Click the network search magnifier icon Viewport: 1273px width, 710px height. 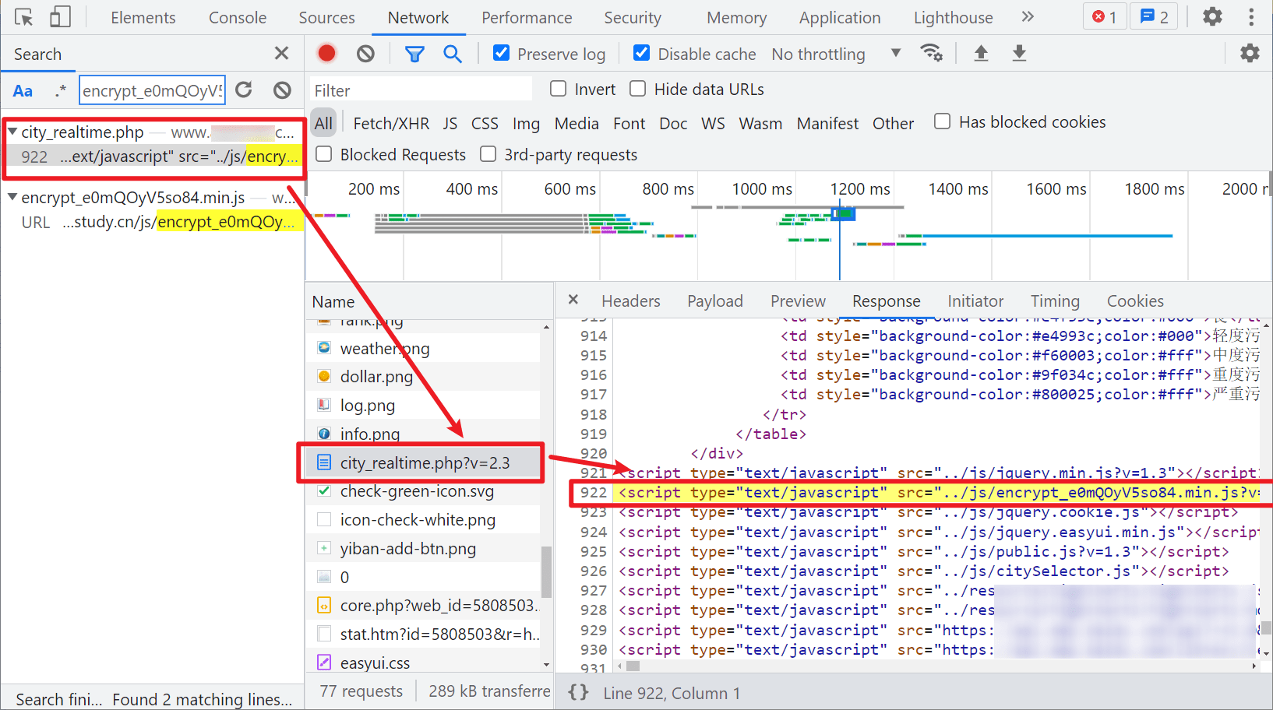click(453, 54)
